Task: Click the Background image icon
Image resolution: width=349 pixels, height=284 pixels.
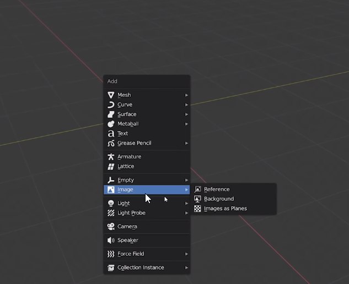Action: (x=197, y=199)
